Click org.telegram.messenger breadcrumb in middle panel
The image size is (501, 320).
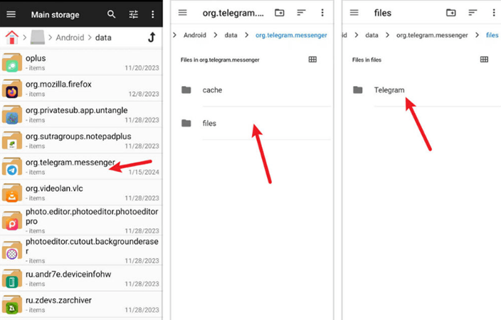pyautogui.click(x=291, y=35)
